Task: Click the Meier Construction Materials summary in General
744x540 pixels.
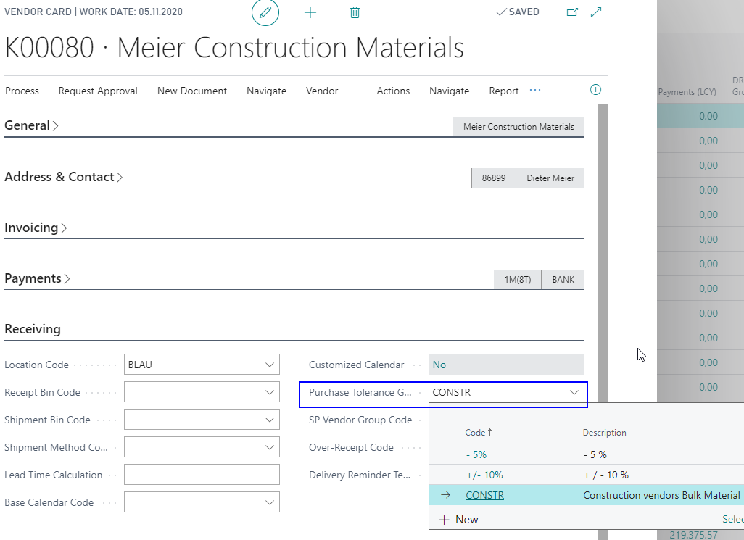Action: point(518,127)
